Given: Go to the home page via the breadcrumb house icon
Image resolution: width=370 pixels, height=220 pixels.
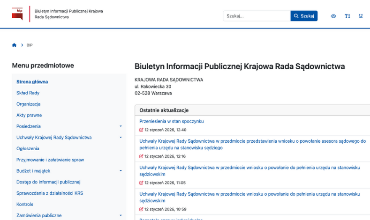Looking at the screenshot, I should pos(14,45).
